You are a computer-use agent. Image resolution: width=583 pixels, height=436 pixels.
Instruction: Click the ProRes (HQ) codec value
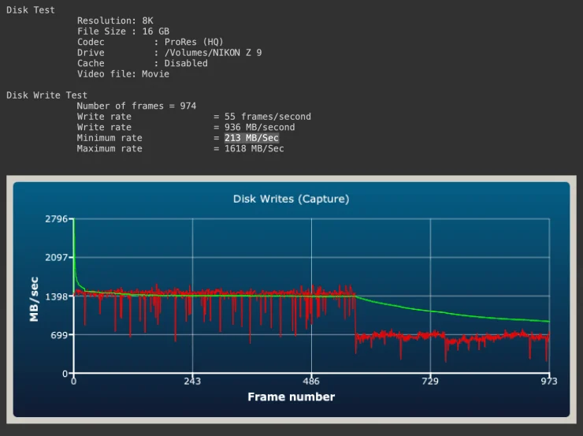pyautogui.click(x=194, y=42)
